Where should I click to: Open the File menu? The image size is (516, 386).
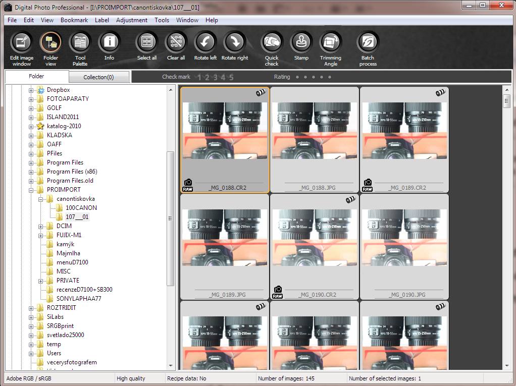click(12, 20)
